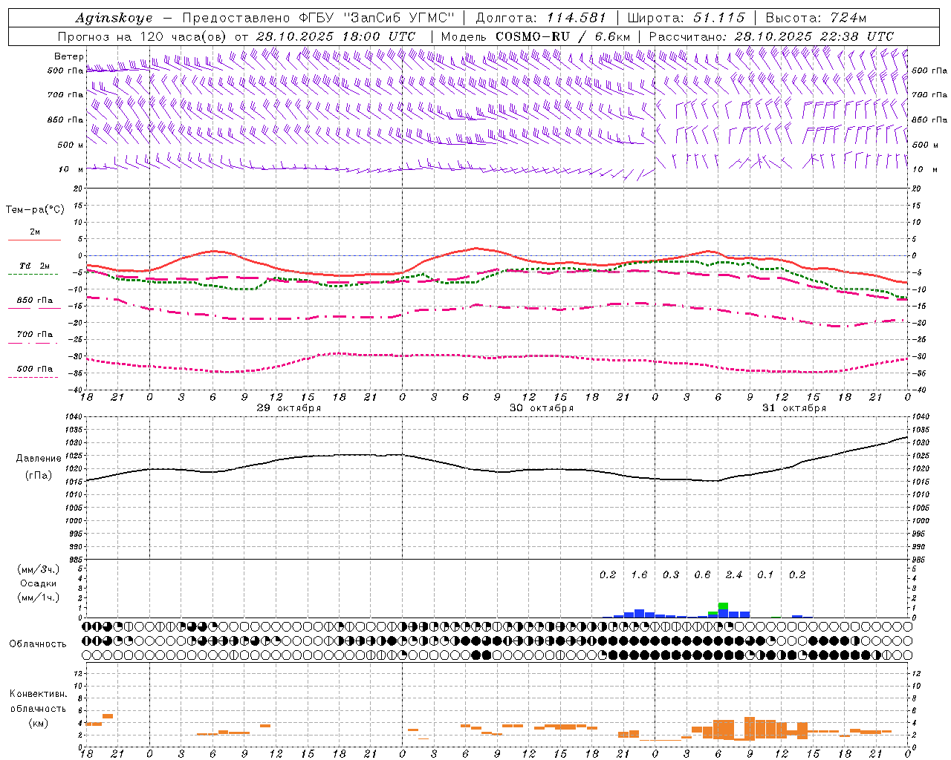Click the "31 октября" date label

pos(794,408)
